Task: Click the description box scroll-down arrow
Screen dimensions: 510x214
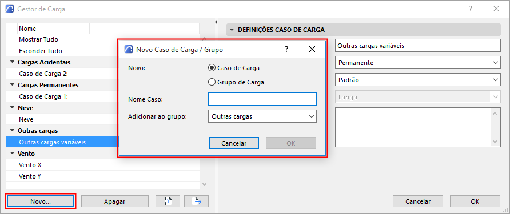Action: coord(495,142)
